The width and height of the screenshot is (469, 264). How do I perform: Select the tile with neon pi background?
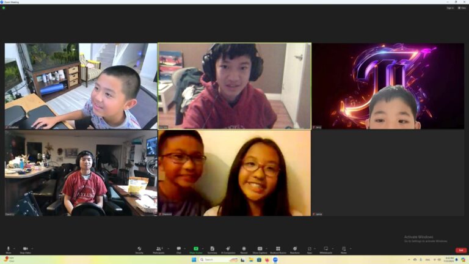388,86
